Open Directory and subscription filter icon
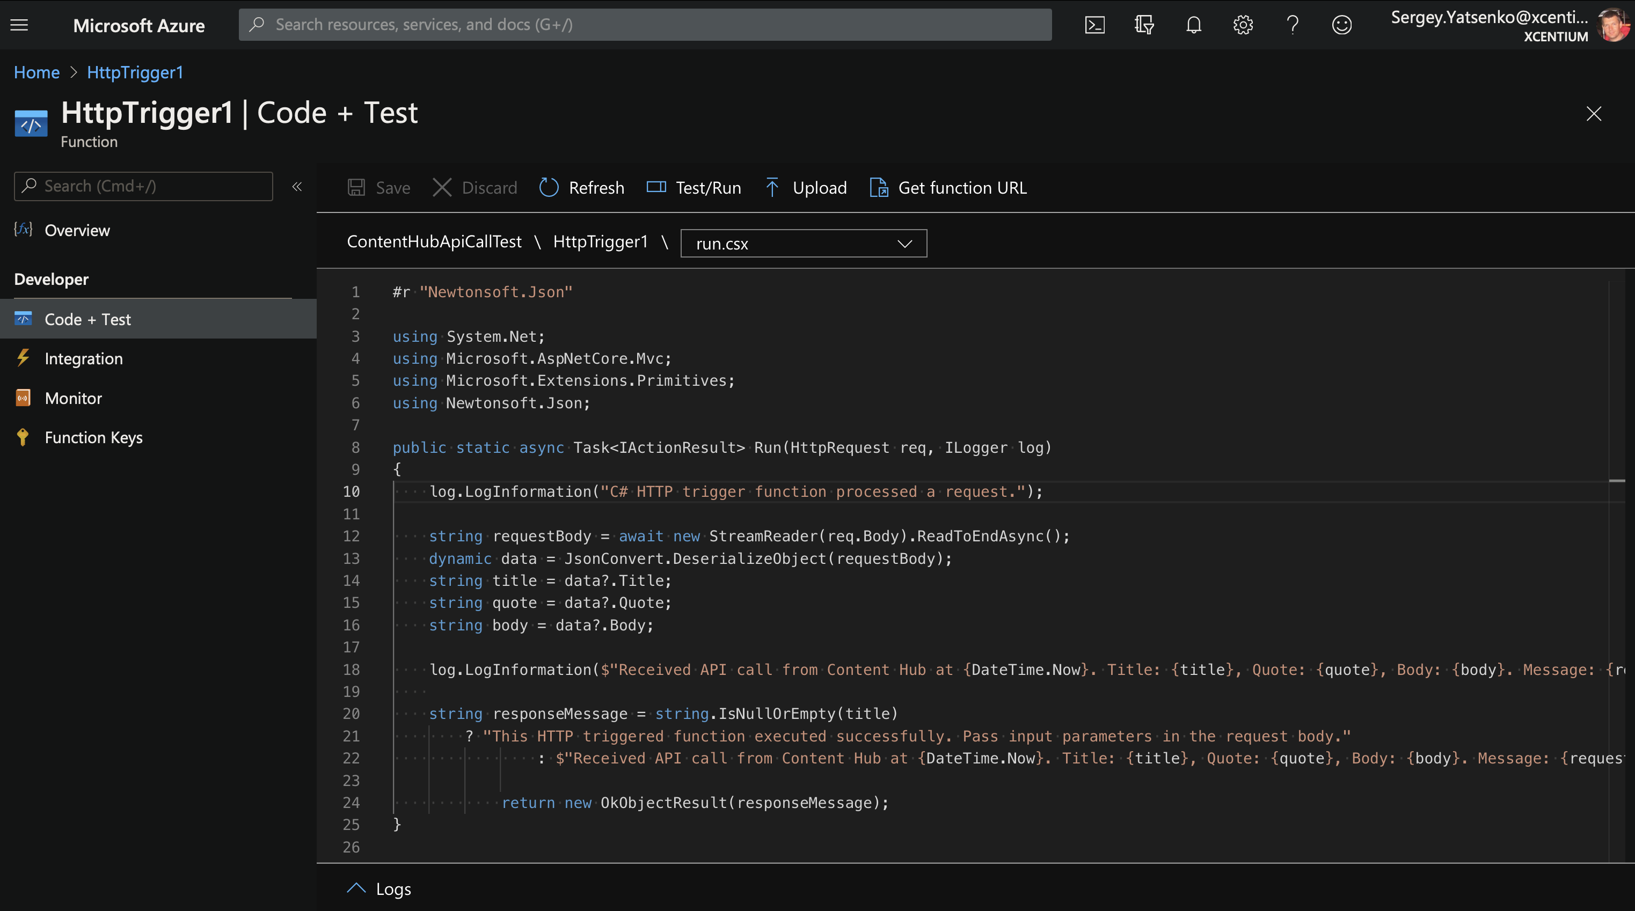The height and width of the screenshot is (911, 1635). 1144,25
